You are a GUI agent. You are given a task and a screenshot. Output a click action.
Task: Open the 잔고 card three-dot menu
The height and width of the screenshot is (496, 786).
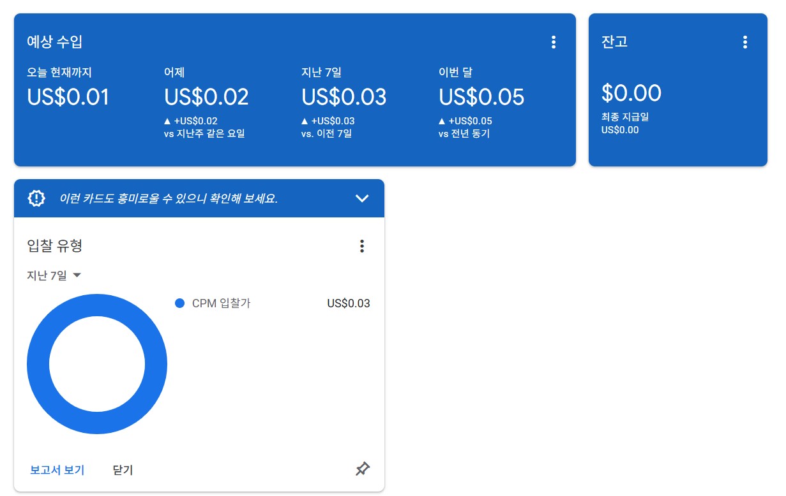pyautogui.click(x=744, y=42)
